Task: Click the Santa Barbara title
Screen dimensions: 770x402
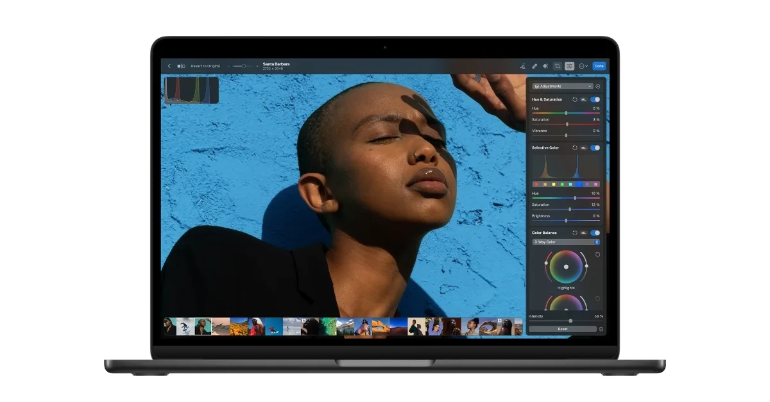Action: (276, 64)
